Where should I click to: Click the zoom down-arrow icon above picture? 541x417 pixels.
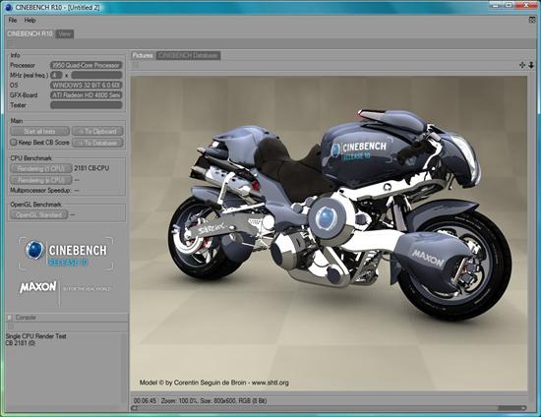[531, 65]
